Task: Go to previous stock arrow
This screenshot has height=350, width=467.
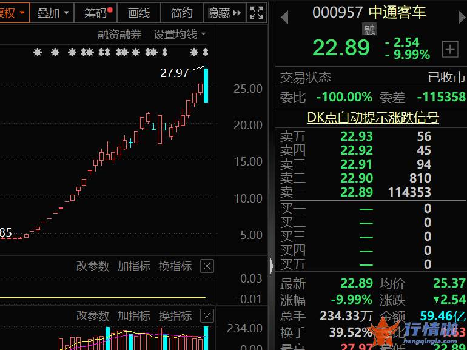Action: (284, 17)
